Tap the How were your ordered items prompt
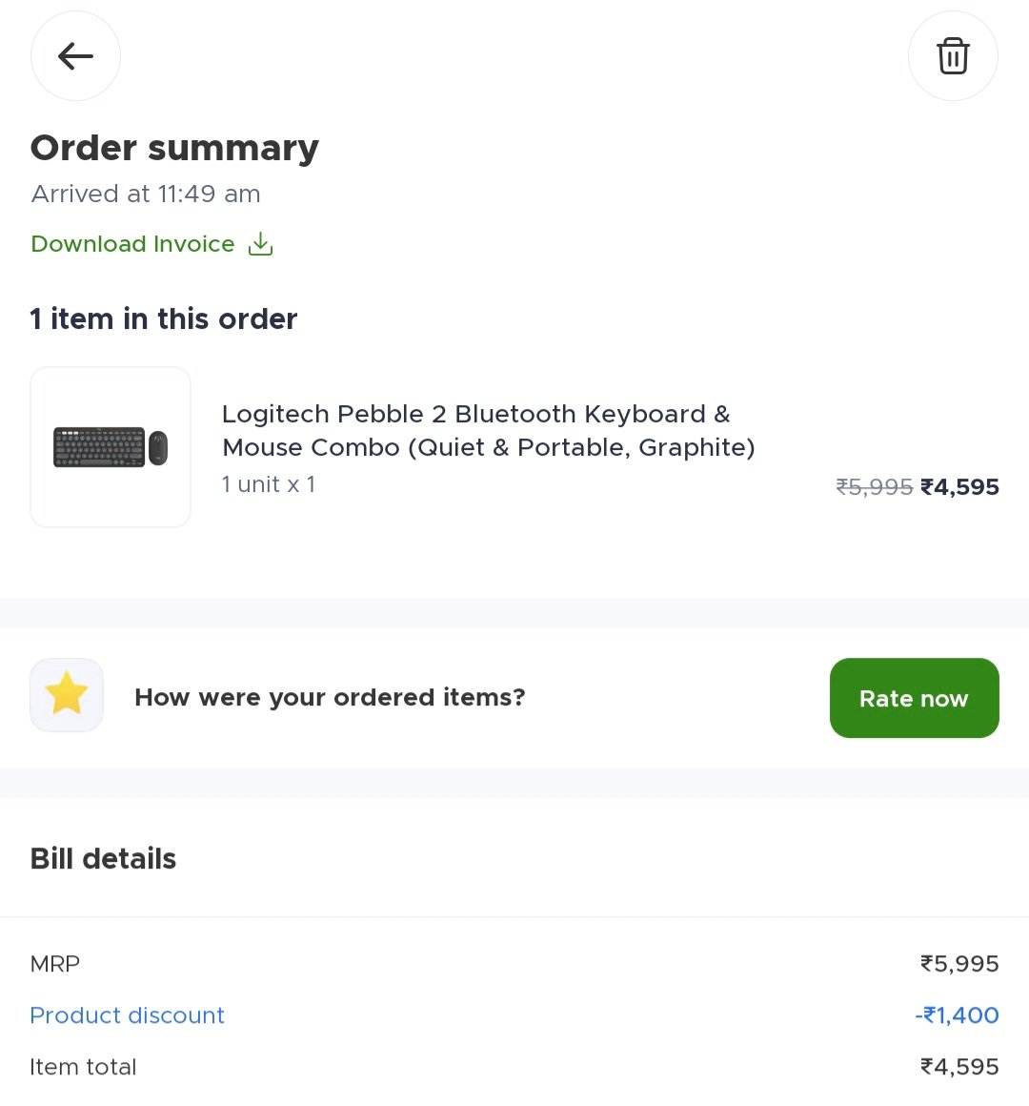 [x=330, y=697]
